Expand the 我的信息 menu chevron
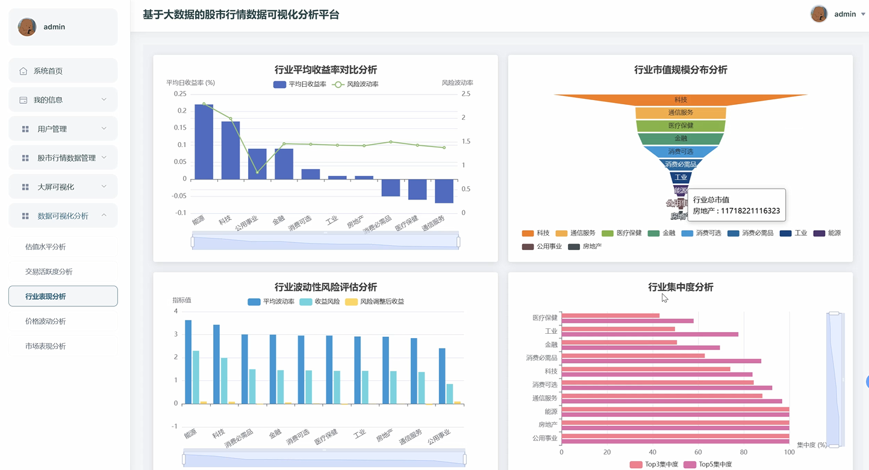The image size is (869, 470). pos(104,99)
